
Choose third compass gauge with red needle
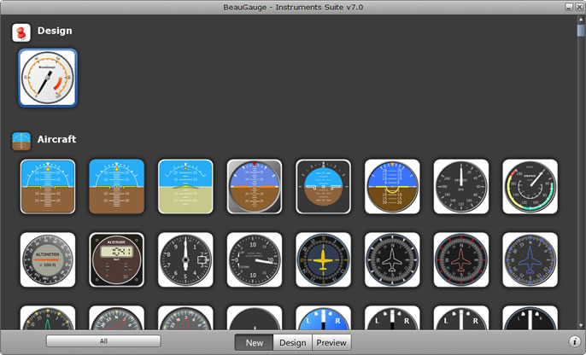[x=185, y=317]
